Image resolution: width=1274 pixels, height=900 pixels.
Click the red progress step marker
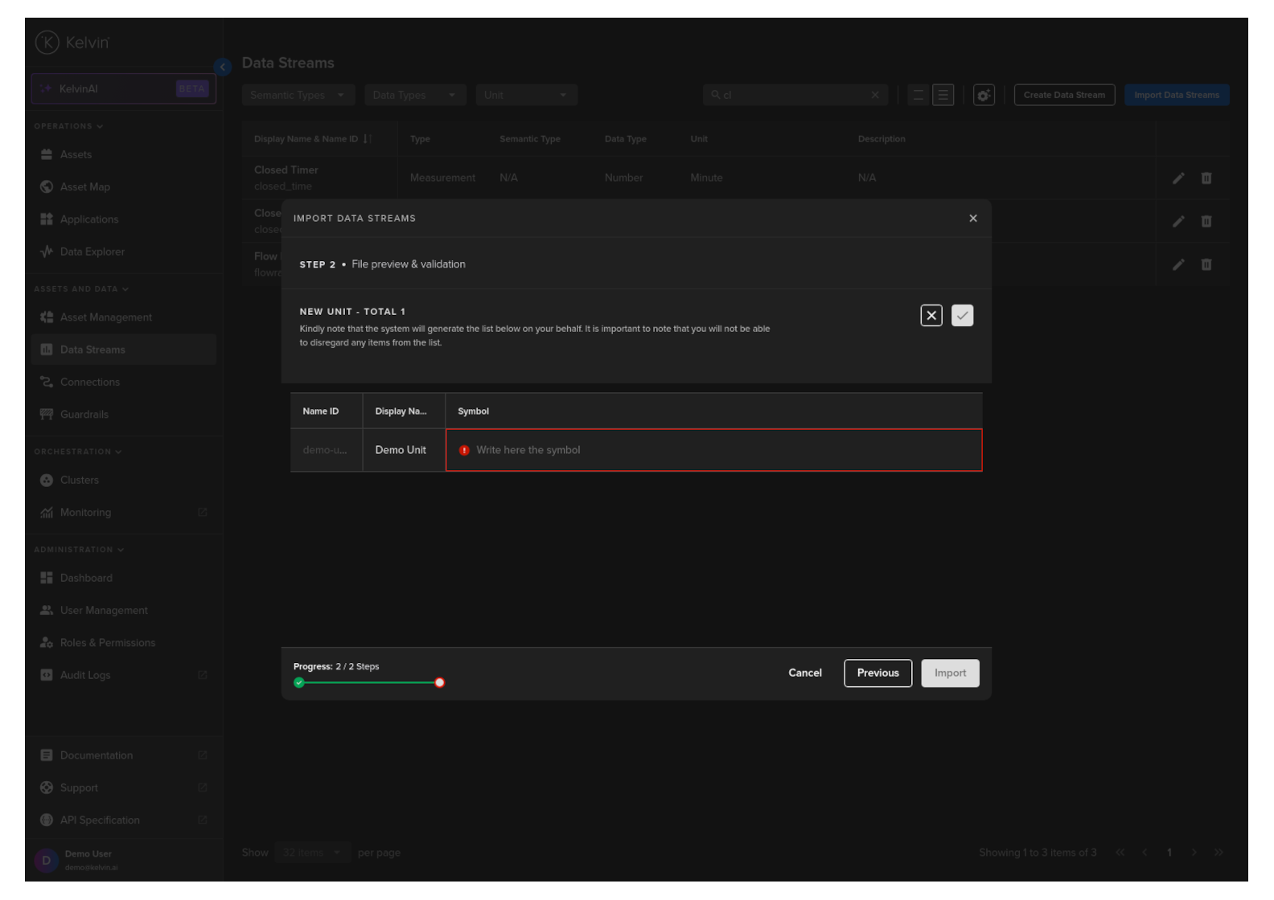pos(439,683)
